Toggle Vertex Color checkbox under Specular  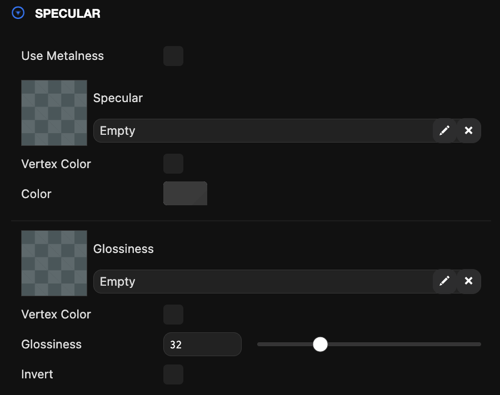click(x=173, y=164)
